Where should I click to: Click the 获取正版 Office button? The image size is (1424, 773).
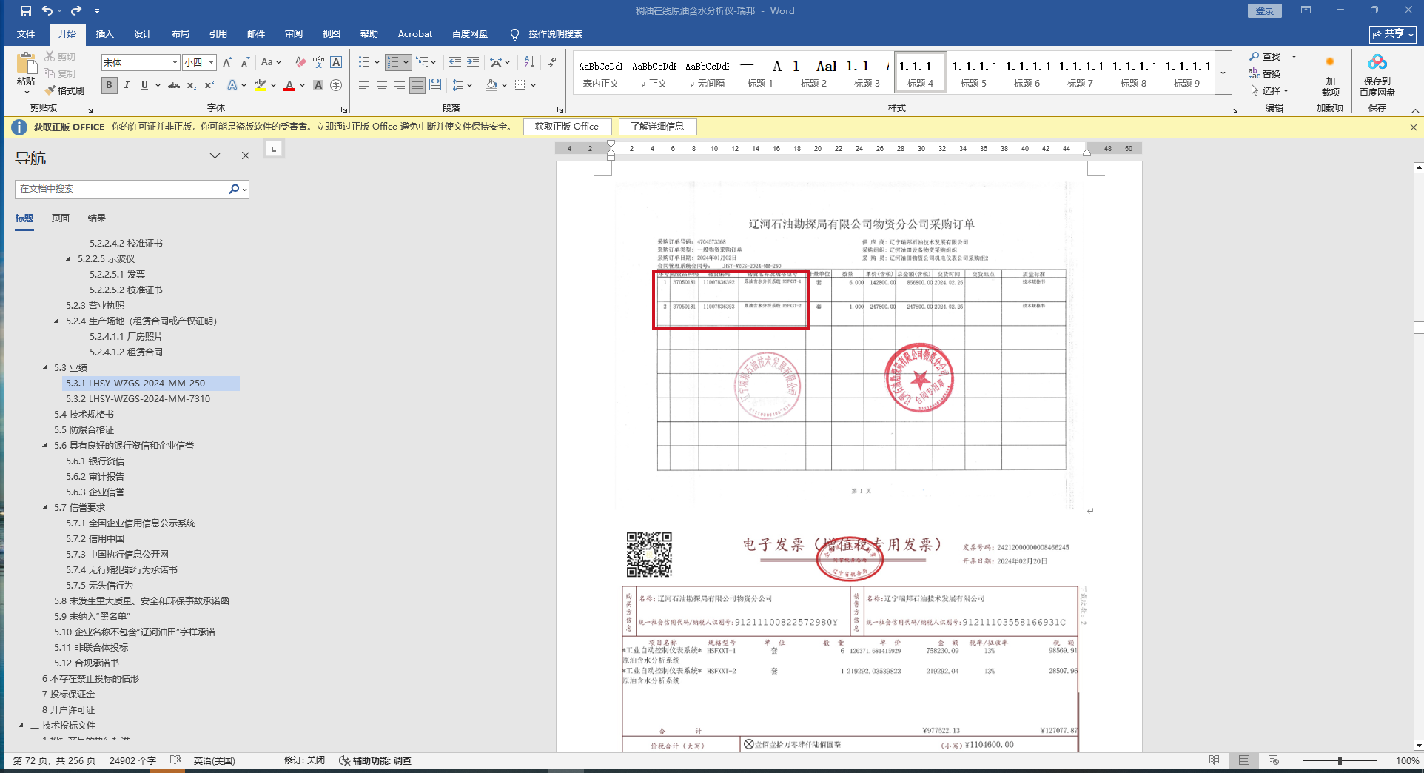(x=567, y=127)
